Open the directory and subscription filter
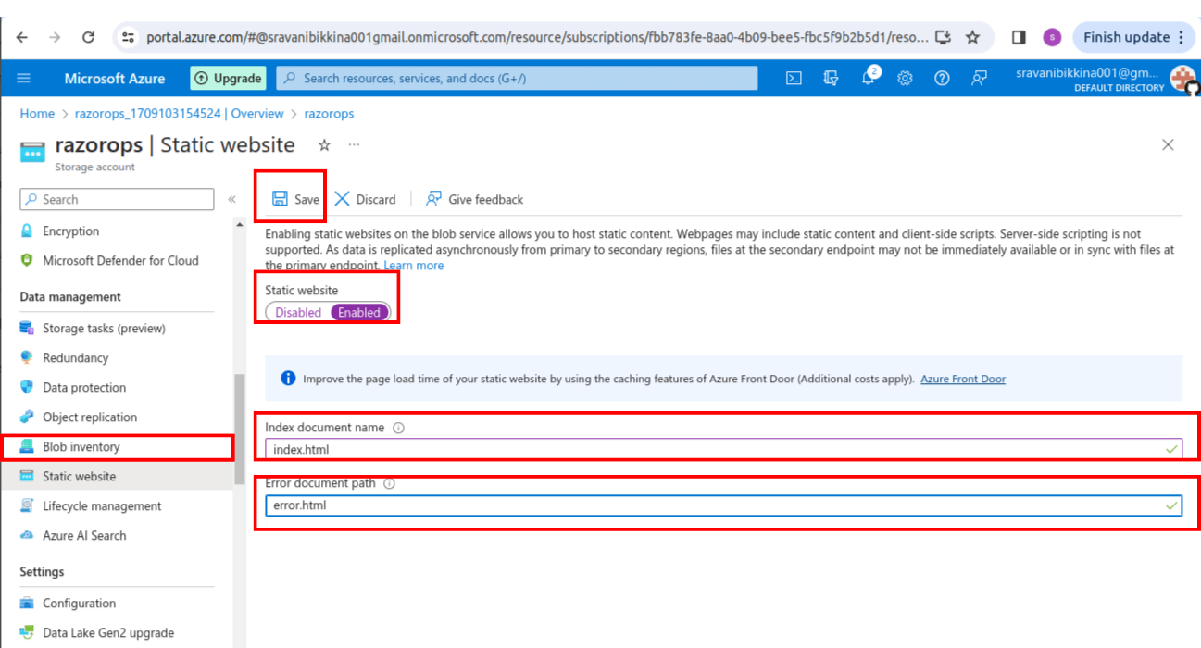The image size is (1201, 648). pyautogui.click(x=831, y=78)
